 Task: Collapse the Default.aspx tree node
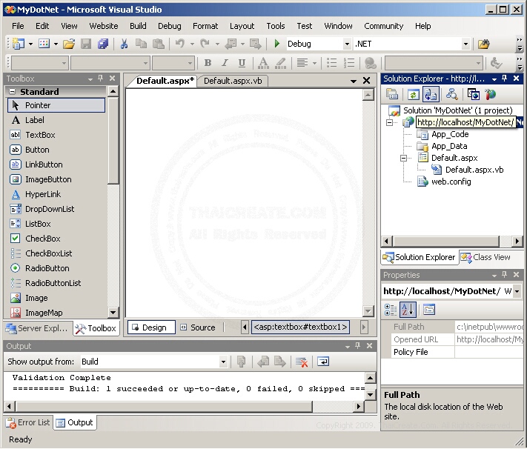click(x=404, y=158)
